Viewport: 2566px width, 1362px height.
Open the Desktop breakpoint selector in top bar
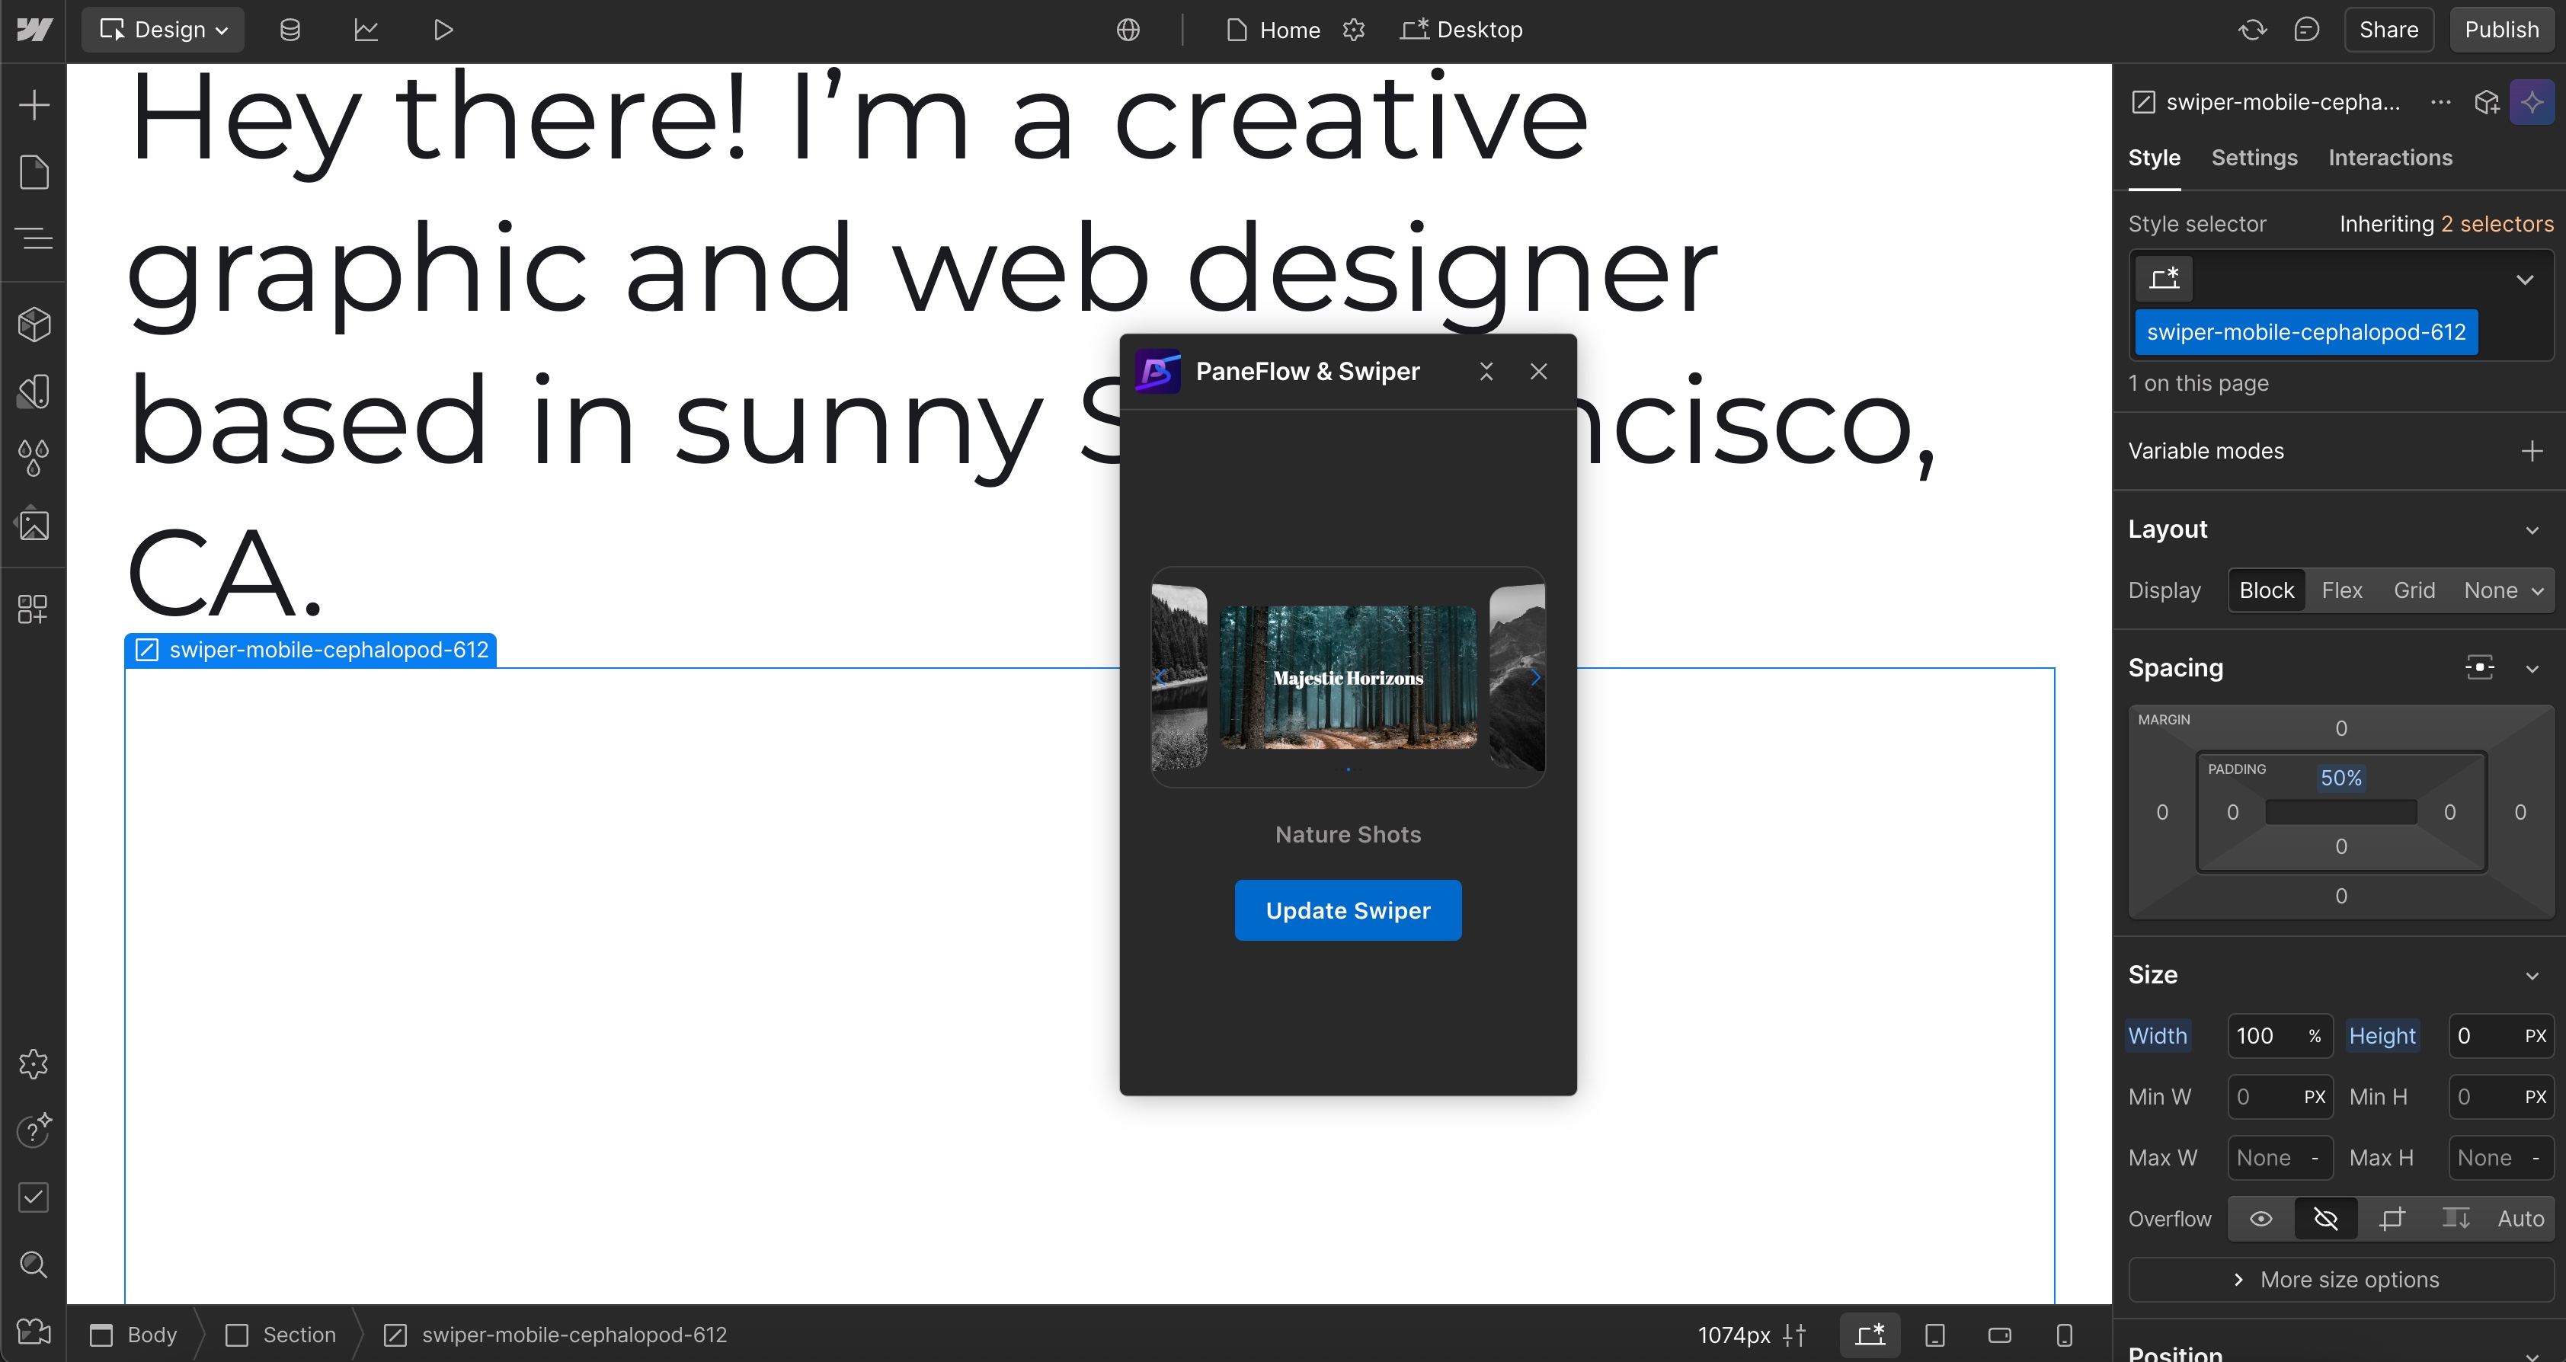click(1462, 30)
